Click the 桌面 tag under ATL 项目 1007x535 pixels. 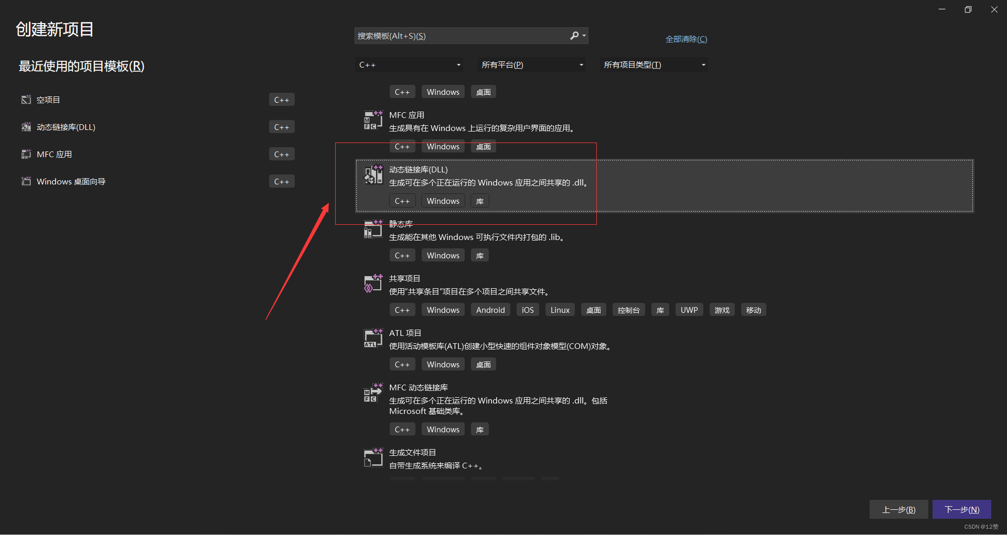click(x=484, y=365)
